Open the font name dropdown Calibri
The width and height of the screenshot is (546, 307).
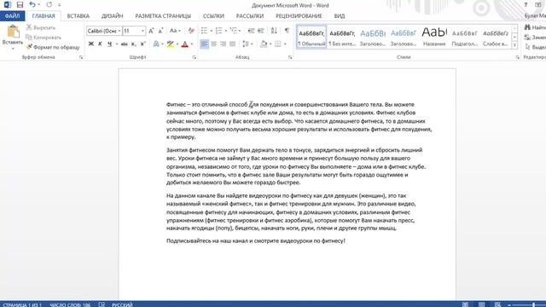coord(119,31)
